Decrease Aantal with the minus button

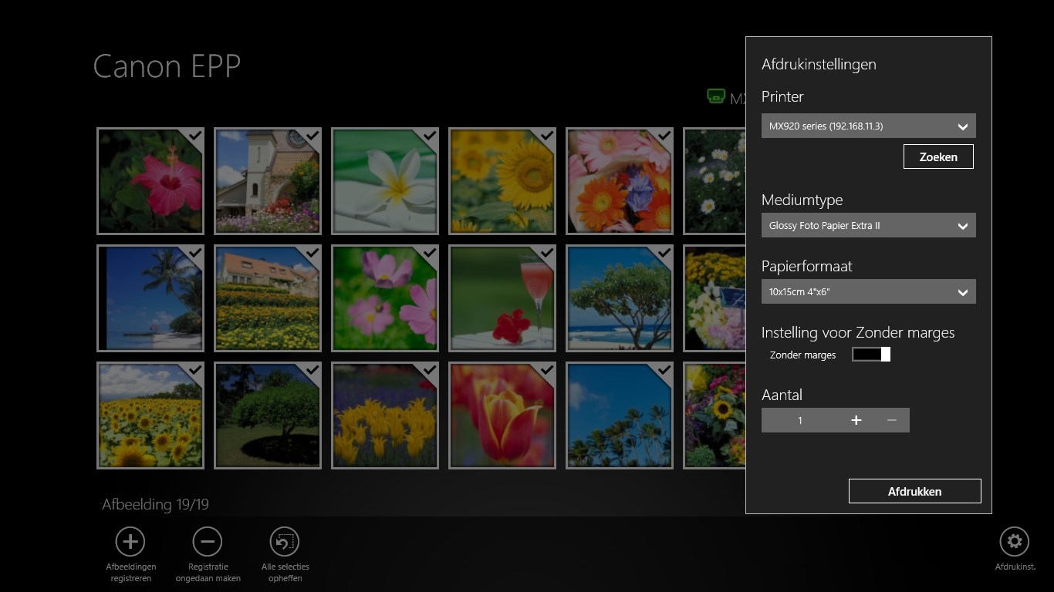[x=892, y=420]
